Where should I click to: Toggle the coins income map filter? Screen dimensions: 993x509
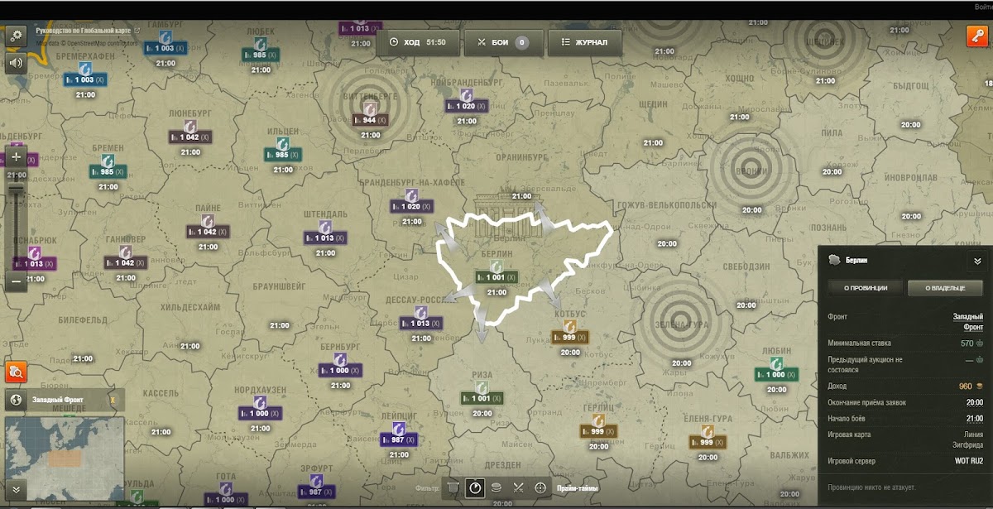[496, 487]
